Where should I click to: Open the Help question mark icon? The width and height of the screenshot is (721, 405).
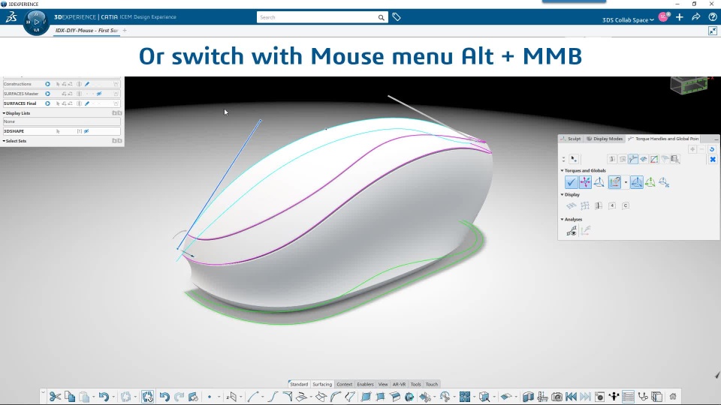coord(713,17)
